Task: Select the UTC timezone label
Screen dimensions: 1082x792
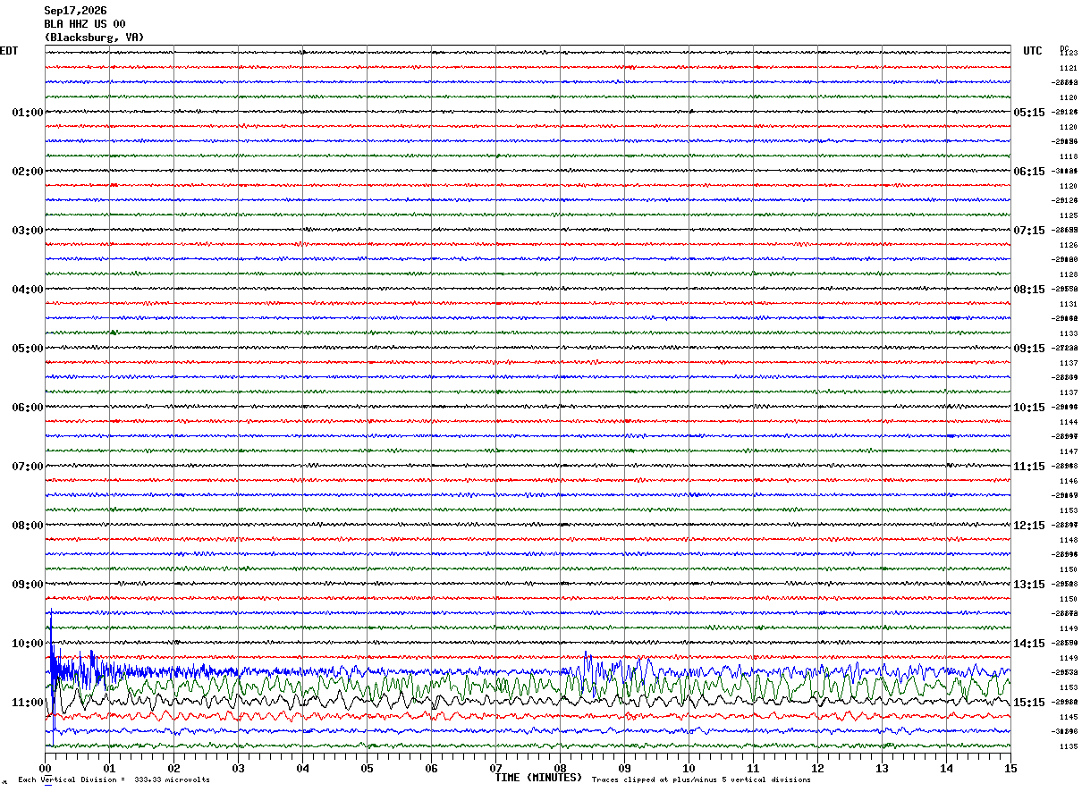Action: [1033, 51]
